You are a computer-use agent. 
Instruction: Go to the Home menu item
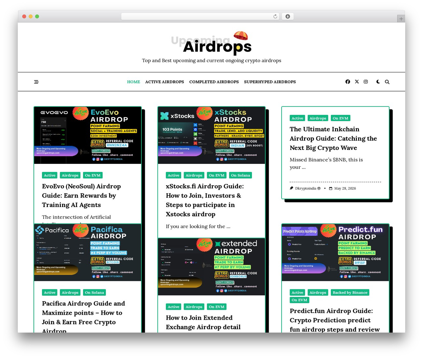point(134,82)
